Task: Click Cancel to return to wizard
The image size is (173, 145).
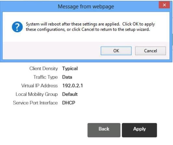Action: 151,51
